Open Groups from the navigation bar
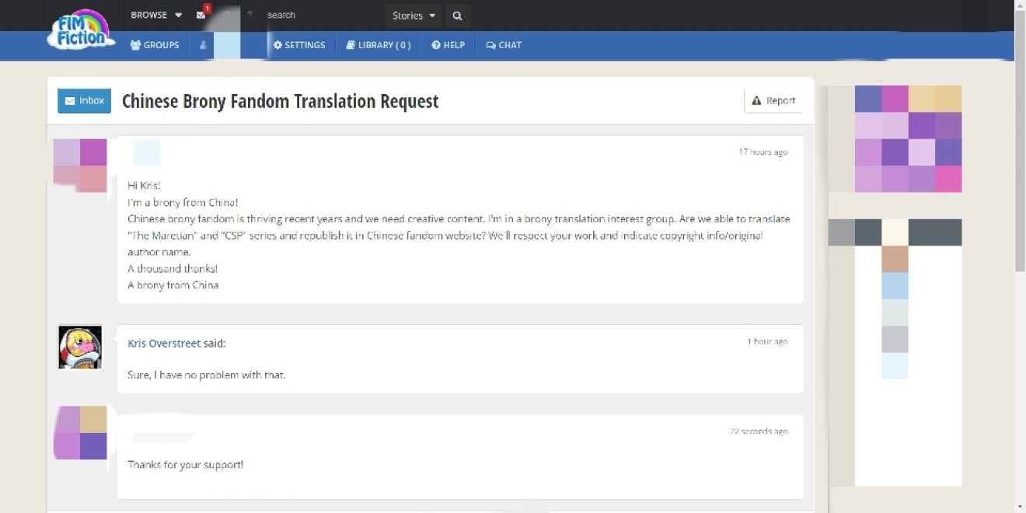The width and height of the screenshot is (1026, 513). (x=155, y=45)
